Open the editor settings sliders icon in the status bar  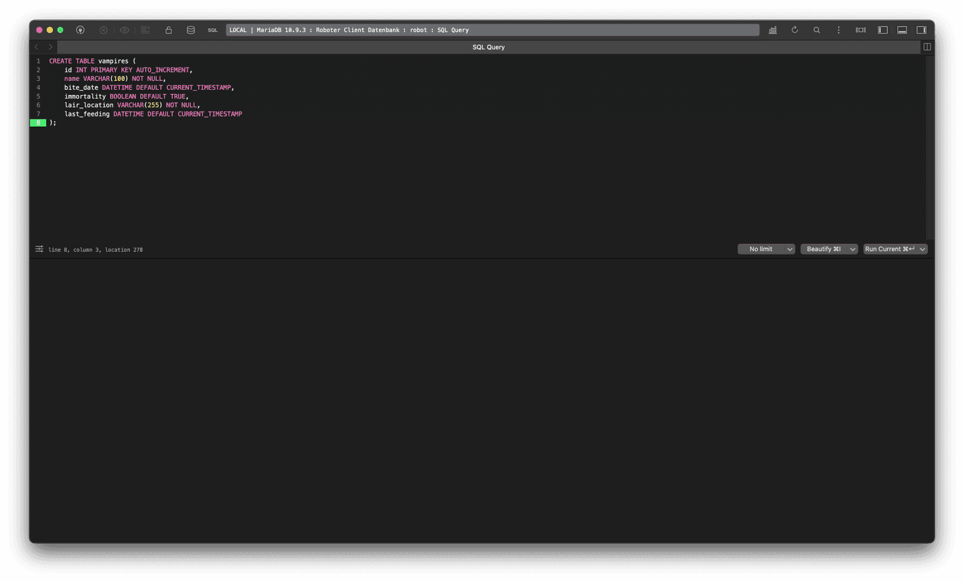click(x=39, y=248)
